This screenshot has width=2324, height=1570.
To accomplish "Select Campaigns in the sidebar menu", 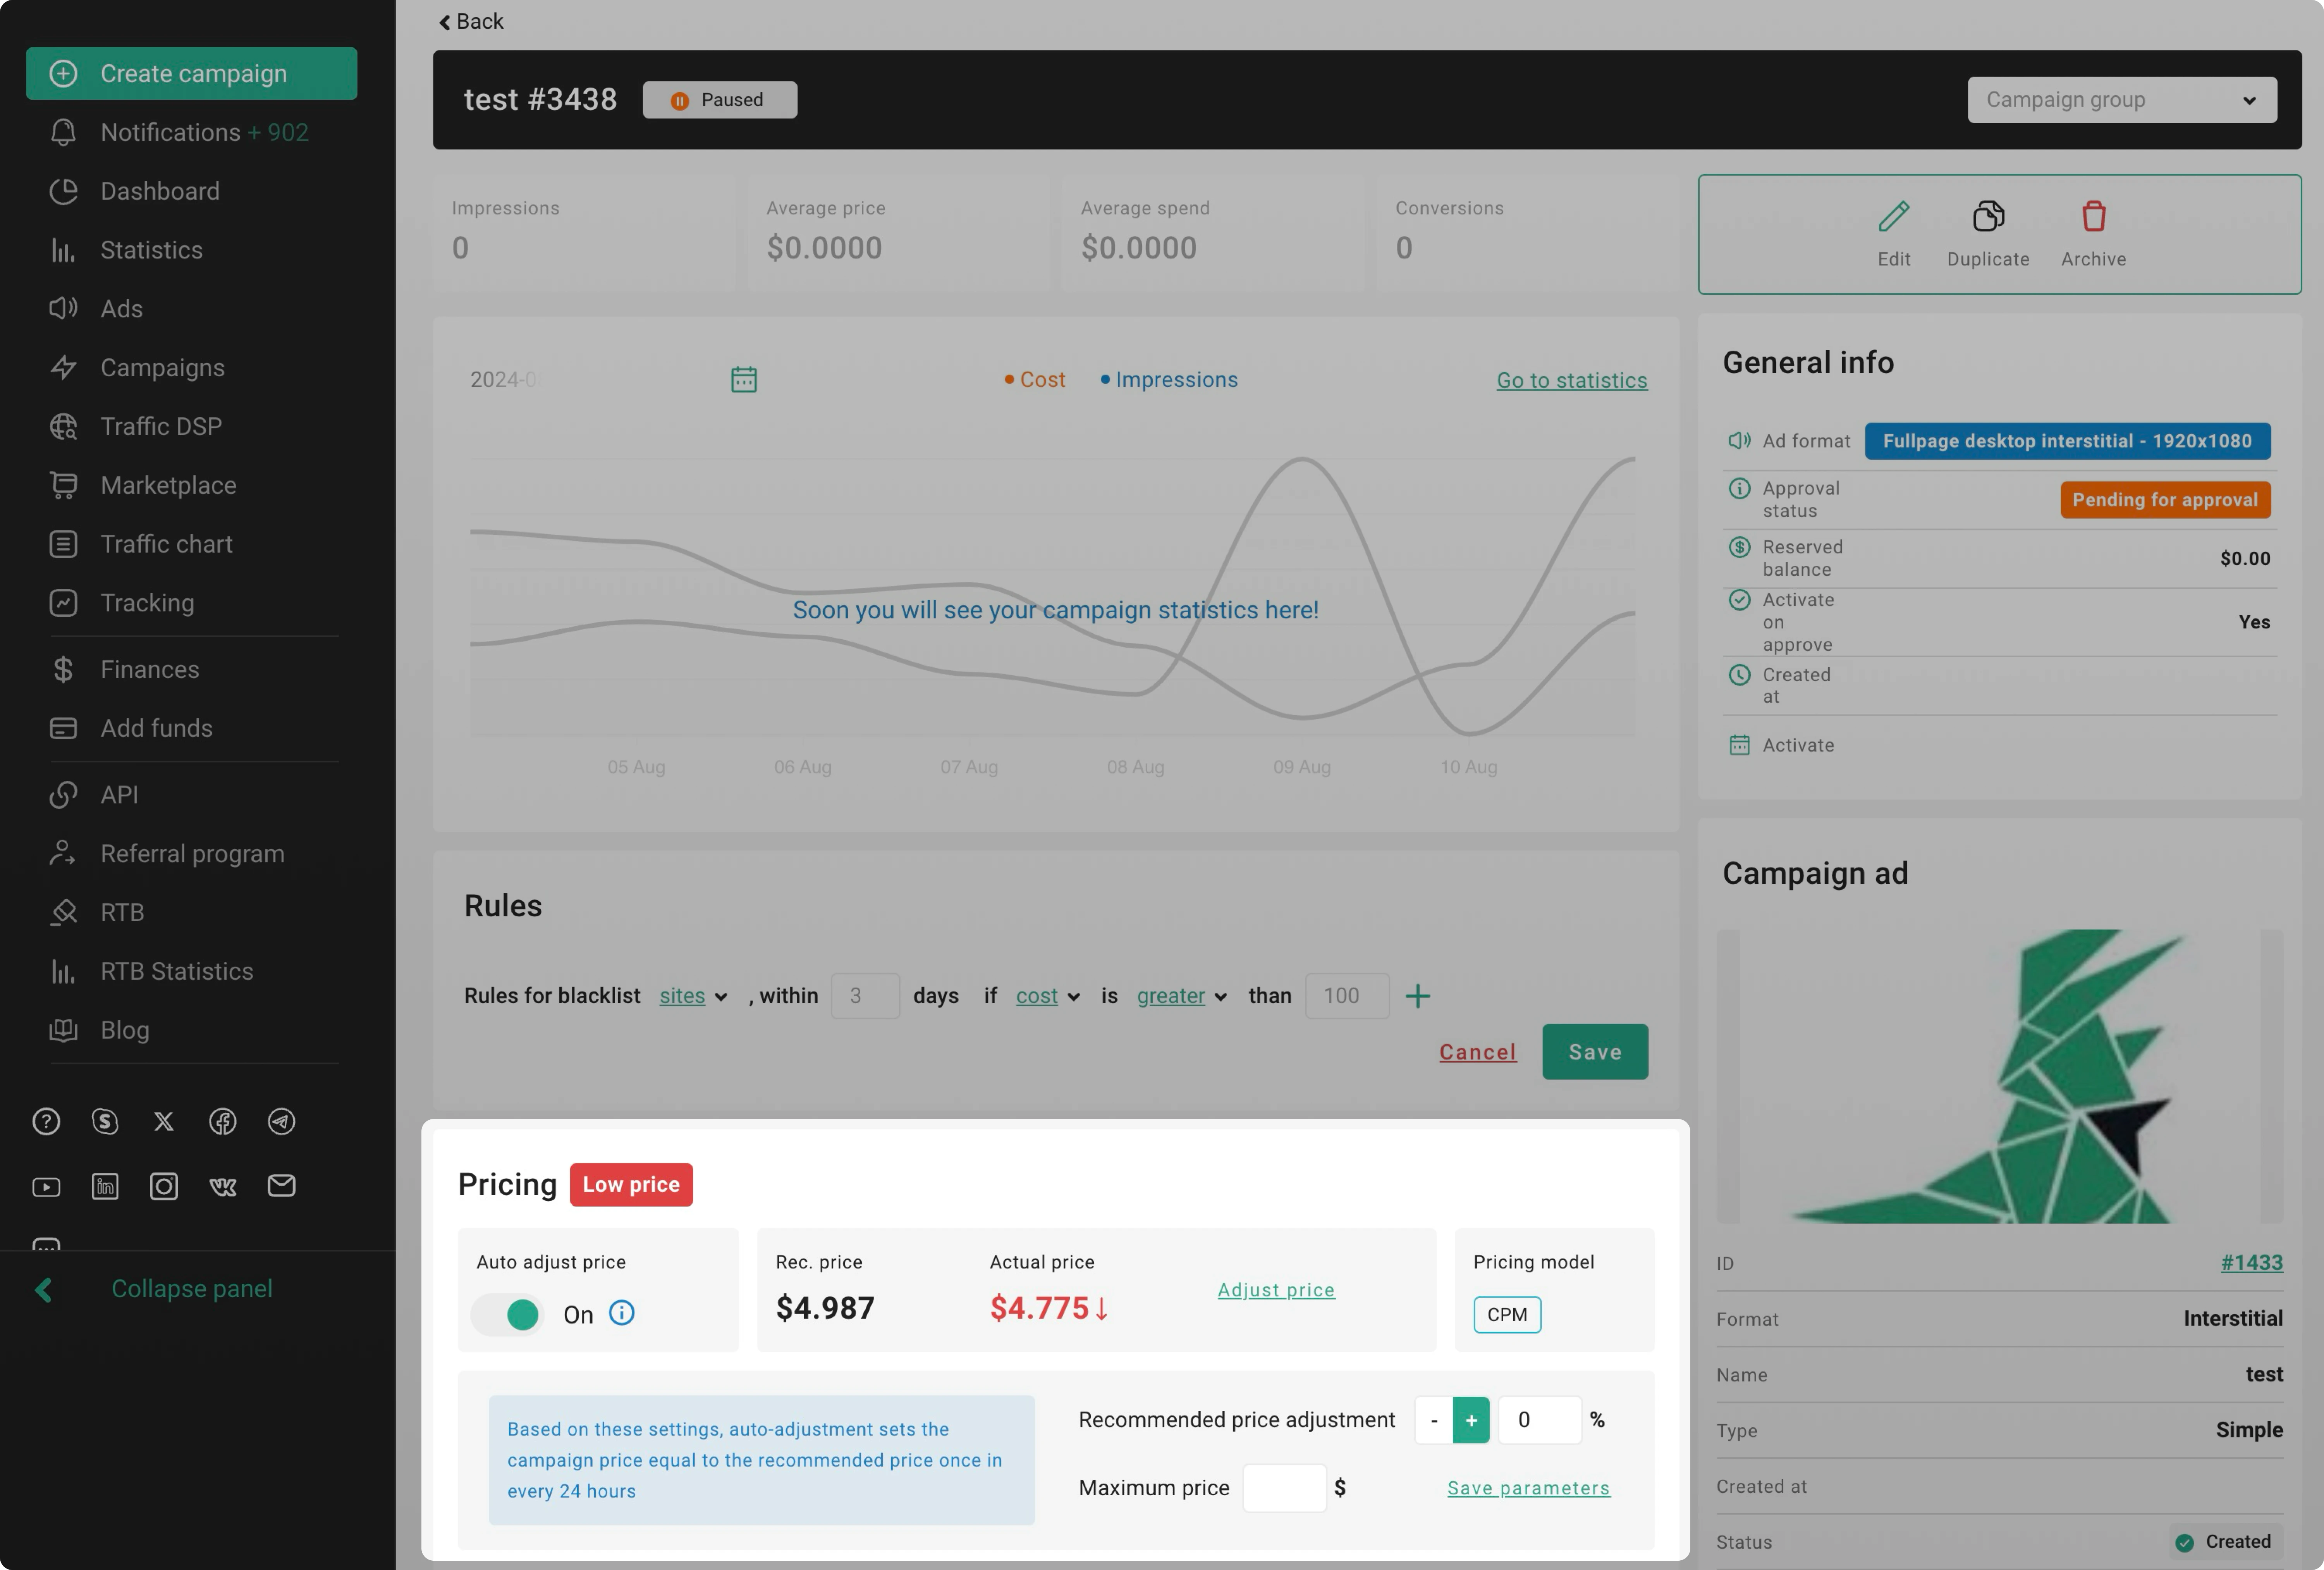I will (162, 367).
